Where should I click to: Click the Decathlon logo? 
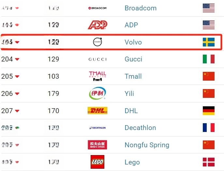(97, 128)
